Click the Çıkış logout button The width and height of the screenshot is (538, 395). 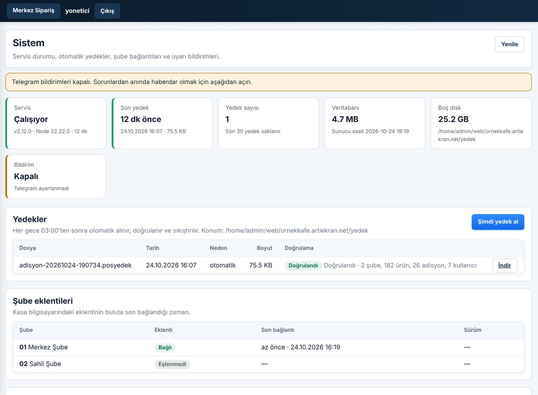tap(107, 11)
